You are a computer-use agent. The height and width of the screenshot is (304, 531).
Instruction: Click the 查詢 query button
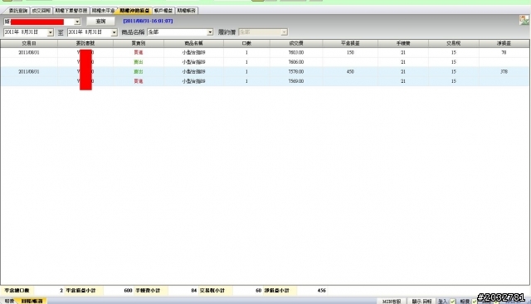click(100, 22)
